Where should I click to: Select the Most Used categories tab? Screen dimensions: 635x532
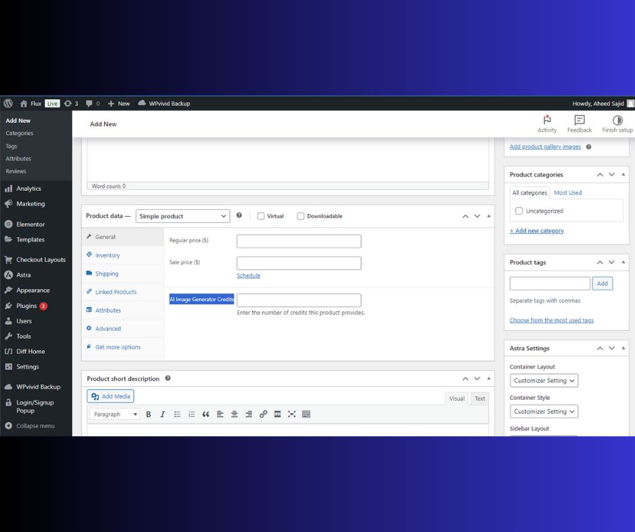[x=567, y=192]
